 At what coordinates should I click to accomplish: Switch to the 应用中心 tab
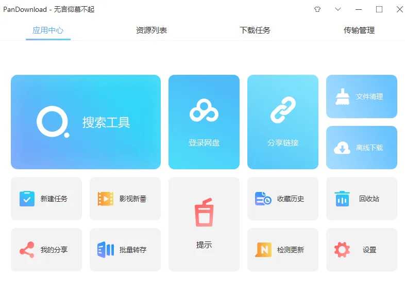coord(48,30)
